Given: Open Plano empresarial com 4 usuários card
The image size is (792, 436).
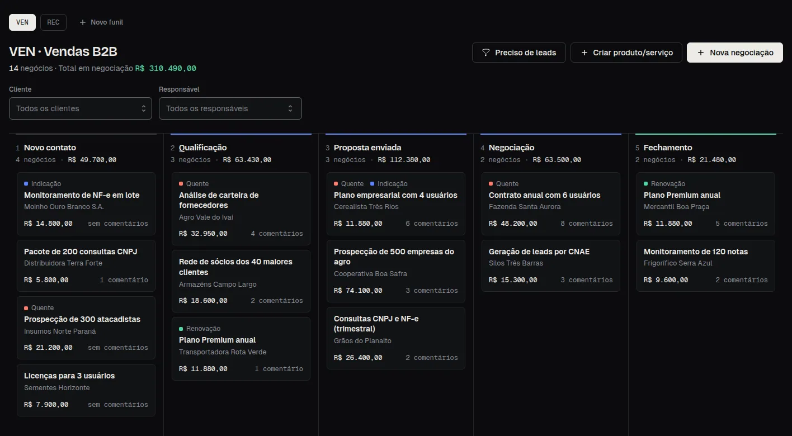Looking at the screenshot, I should [x=396, y=203].
